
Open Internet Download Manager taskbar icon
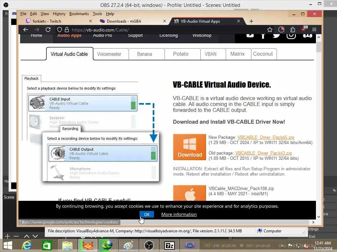click(x=108, y=245)
